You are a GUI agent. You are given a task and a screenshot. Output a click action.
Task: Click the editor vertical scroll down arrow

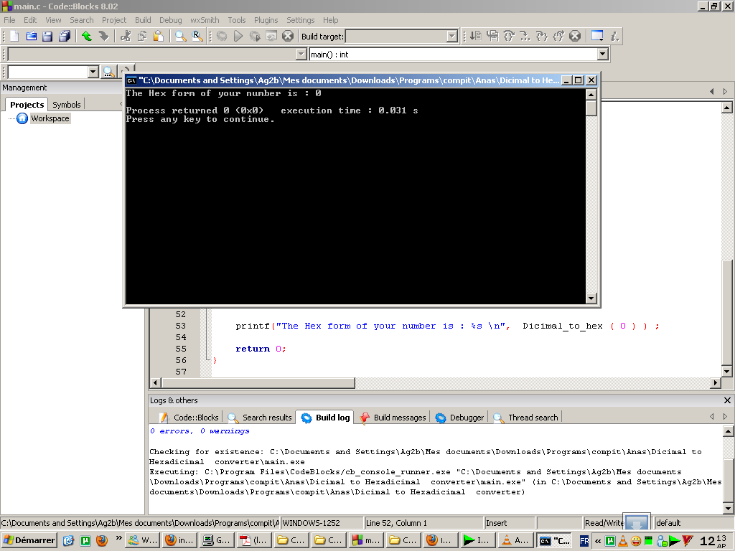(726, 372)
